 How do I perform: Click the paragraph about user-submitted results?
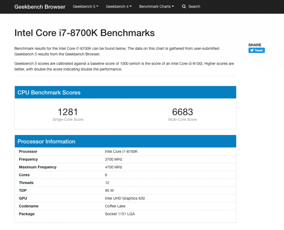coord(117,51)
